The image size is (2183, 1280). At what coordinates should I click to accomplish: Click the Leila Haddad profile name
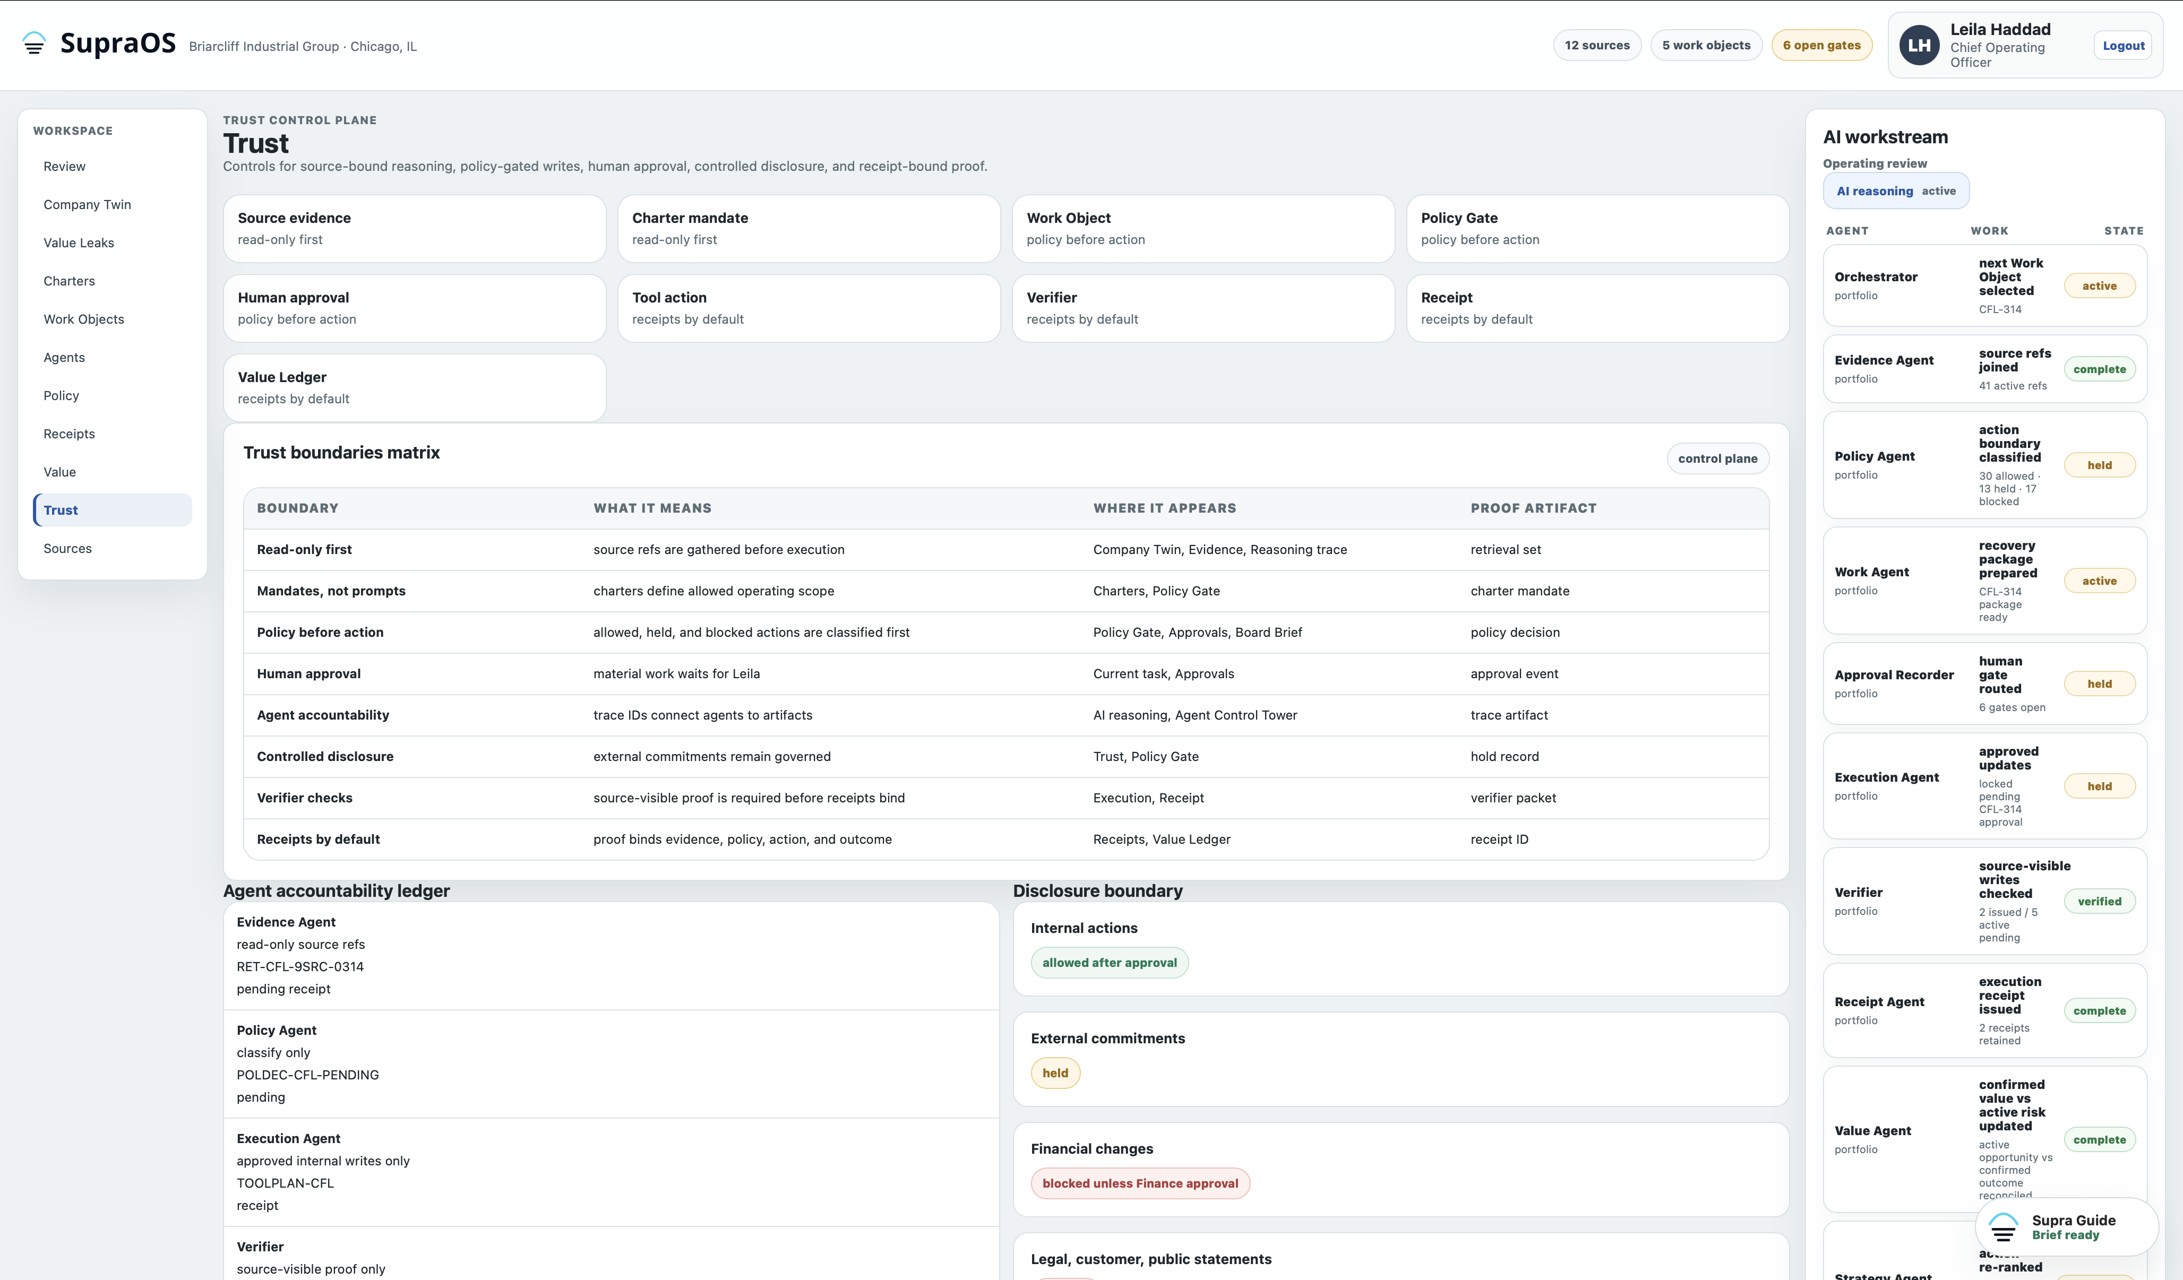pos(2000,29)
